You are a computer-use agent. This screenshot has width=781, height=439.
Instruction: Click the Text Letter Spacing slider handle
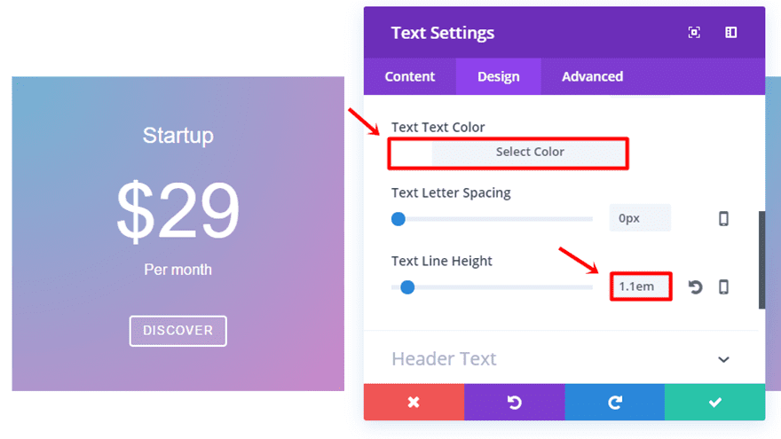coord(398,218)
